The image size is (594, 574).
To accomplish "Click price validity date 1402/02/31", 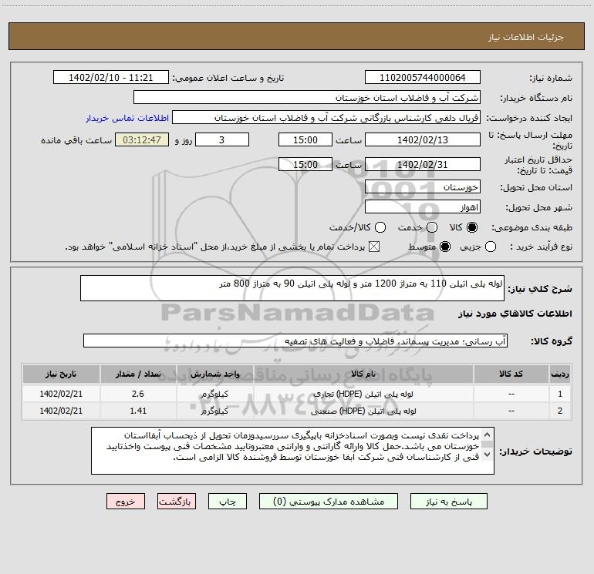I will pyautogui.click(x=423, y=164).
